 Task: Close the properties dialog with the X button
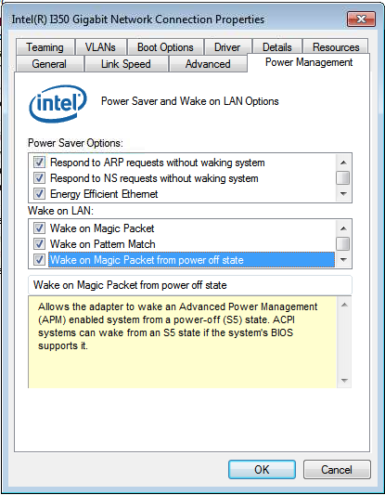click(x=361, y=20)
